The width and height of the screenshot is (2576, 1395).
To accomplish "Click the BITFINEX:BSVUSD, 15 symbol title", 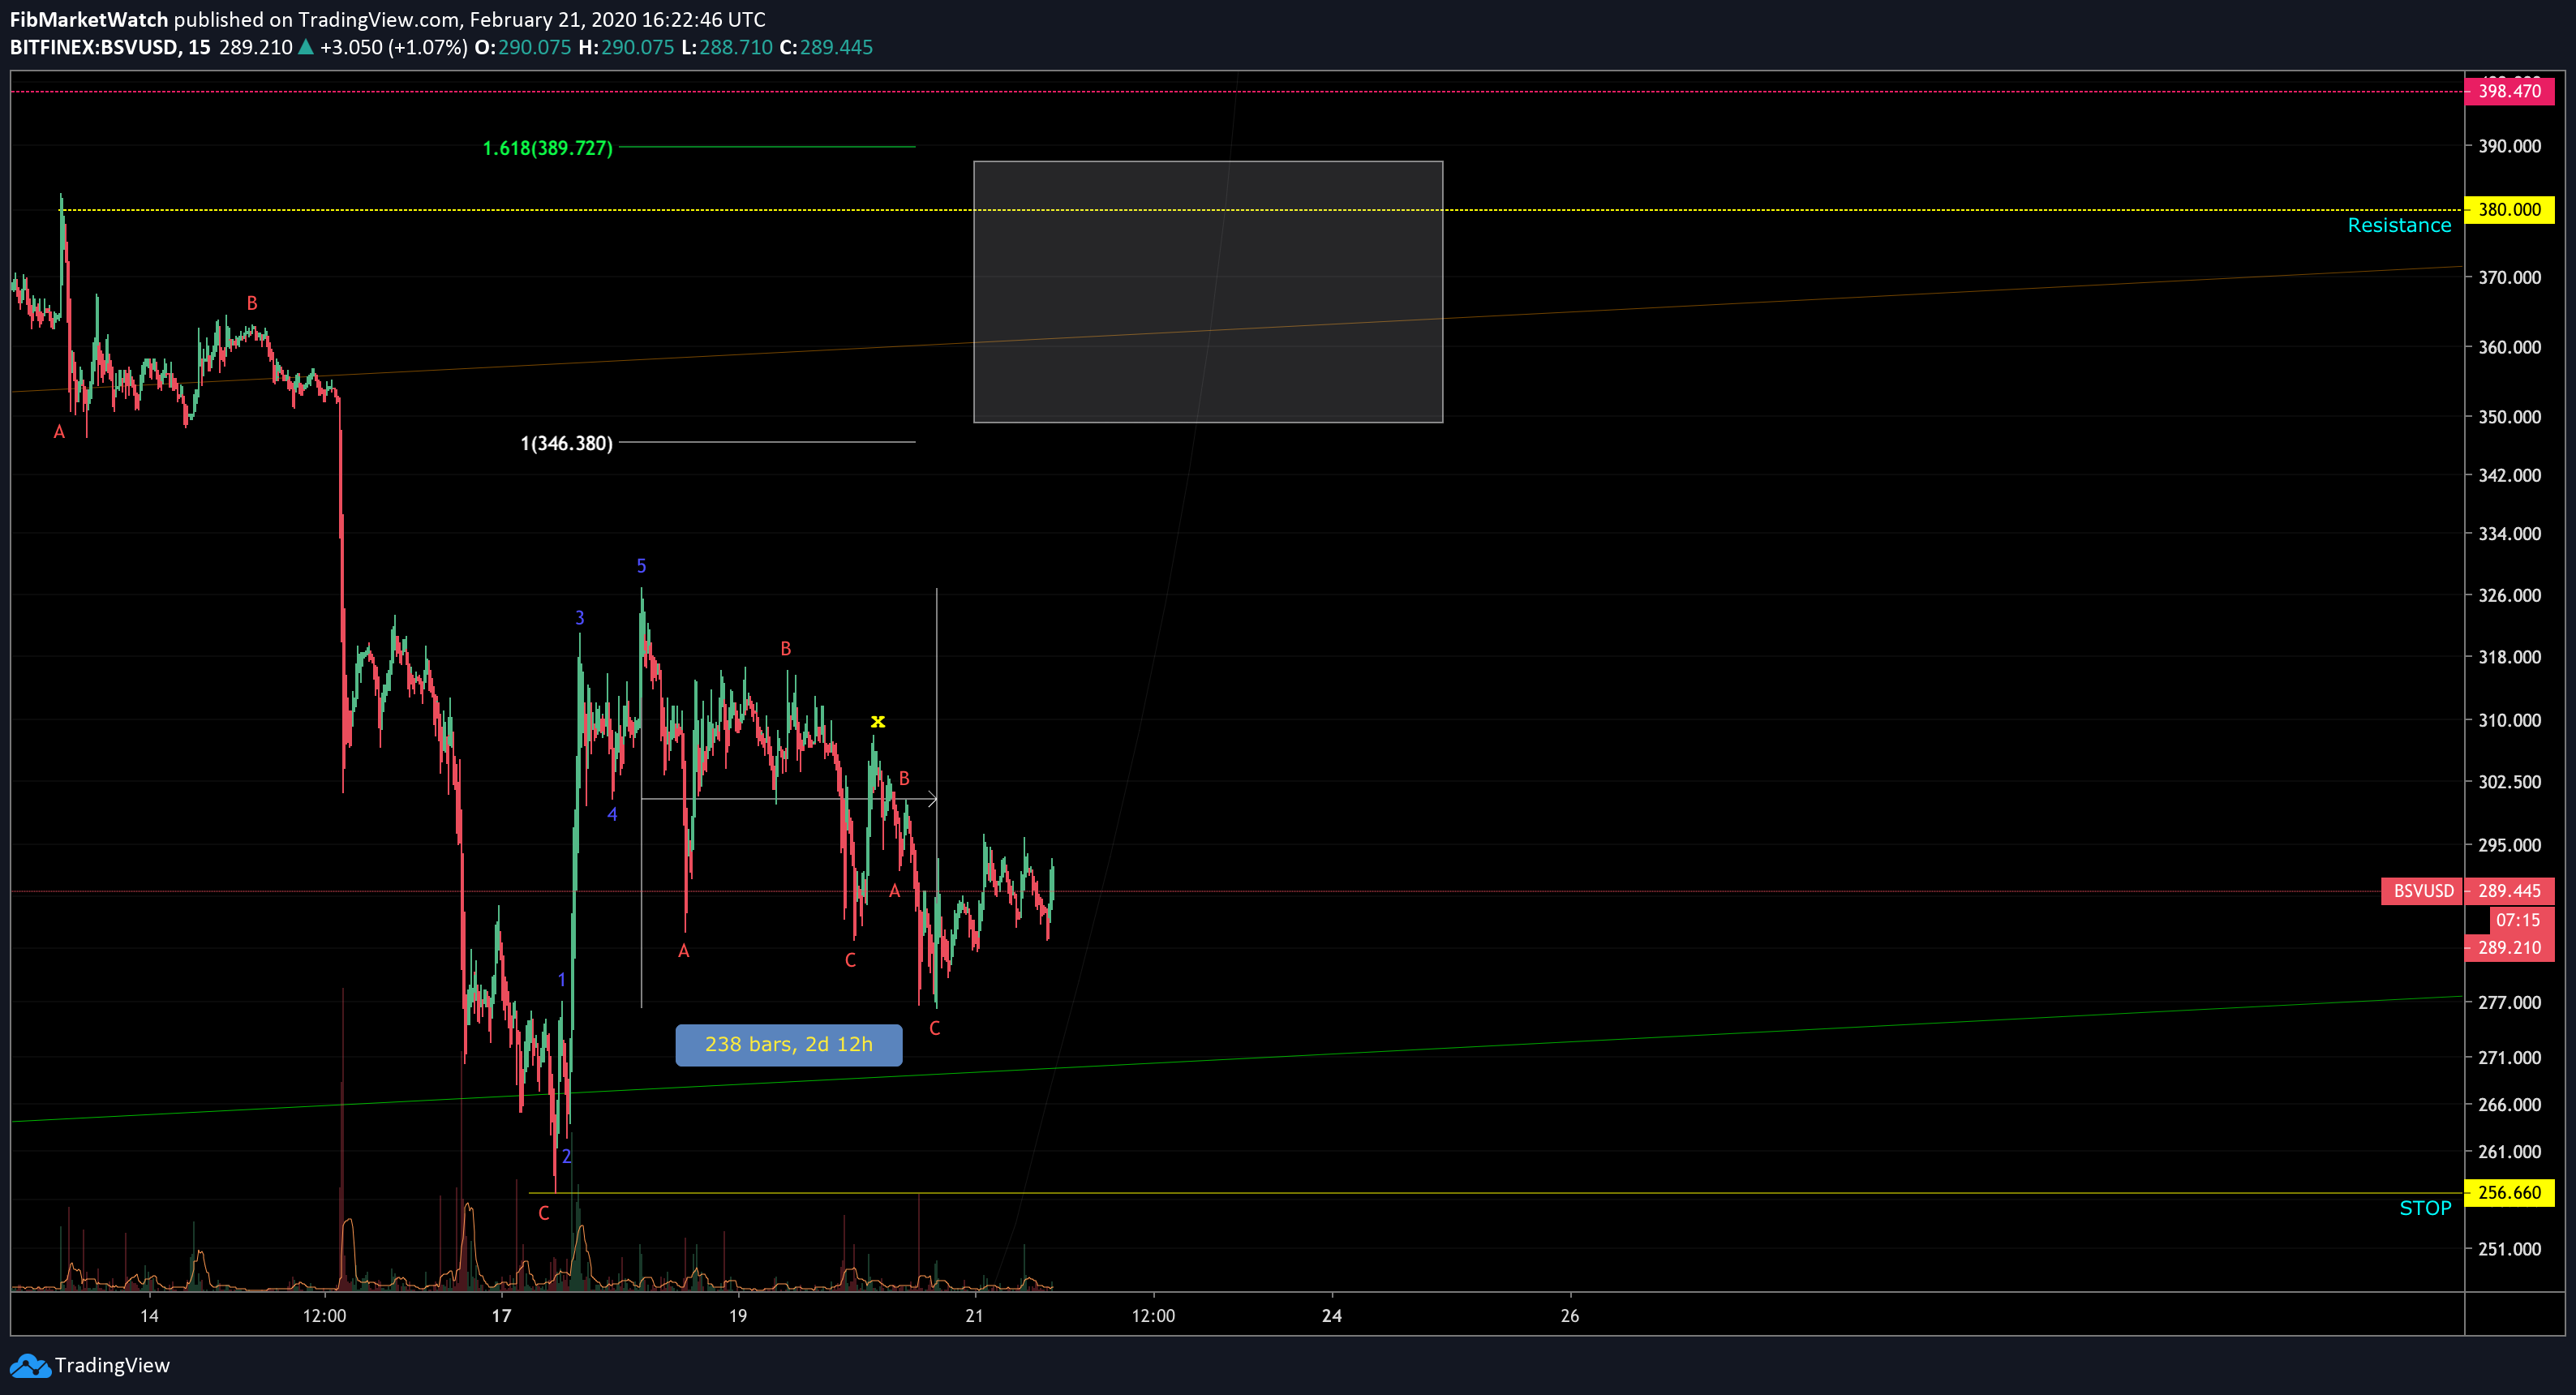I will [x=110, y=47].
